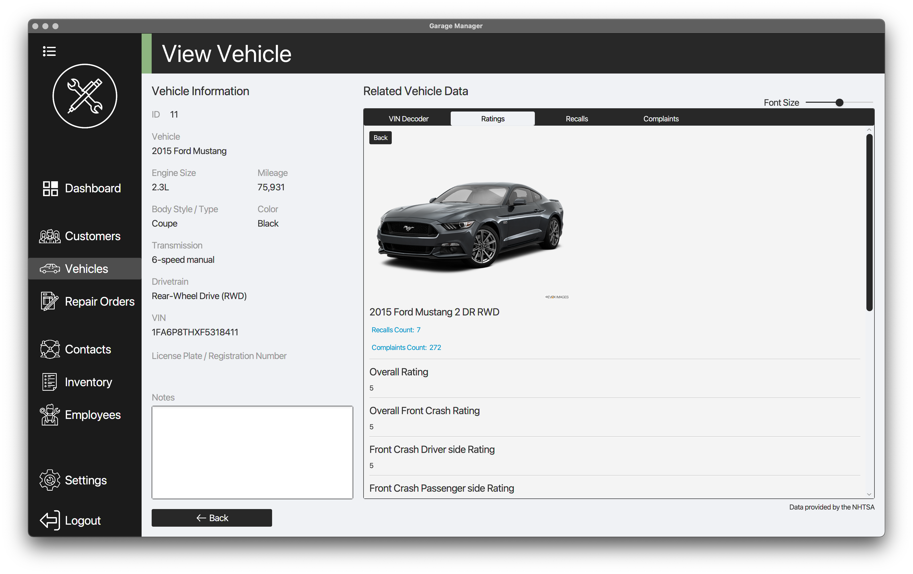
Task: Toggle the sidebar hamburger list icon
Action: click(x=49, y=51)
